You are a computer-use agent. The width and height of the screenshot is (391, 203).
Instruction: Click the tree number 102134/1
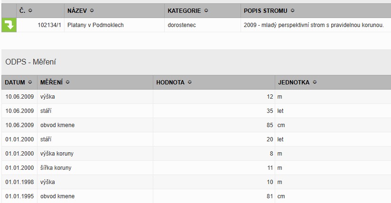click(49, 25)
